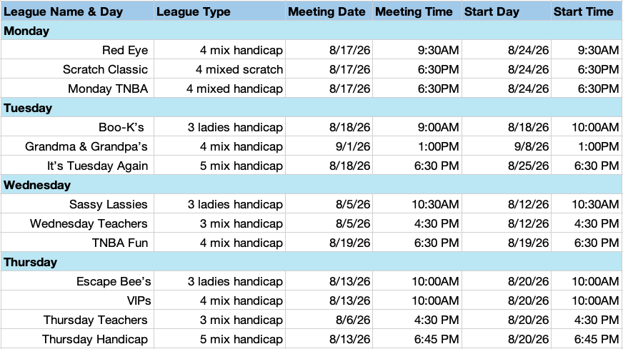The width and height of the screenshot is (623, 349).
Task: Click the Meeting Date header cell
Action: (x=329, y=11)
